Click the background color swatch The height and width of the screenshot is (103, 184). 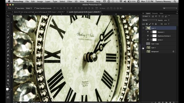point(9,91)
